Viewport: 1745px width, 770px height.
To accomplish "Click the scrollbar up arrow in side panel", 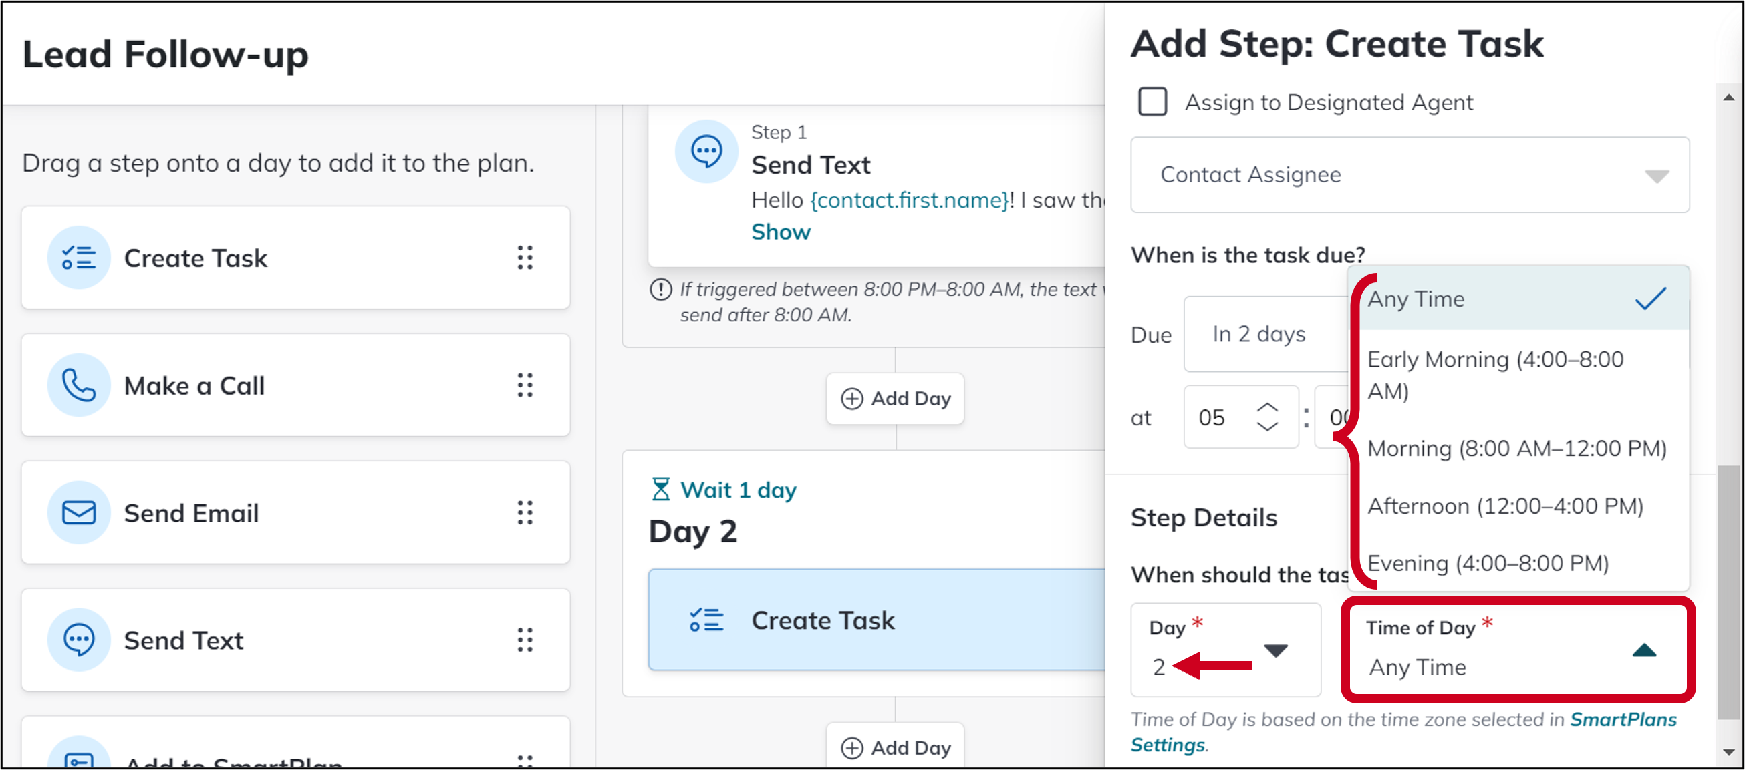I will [x=1729, y=98].
